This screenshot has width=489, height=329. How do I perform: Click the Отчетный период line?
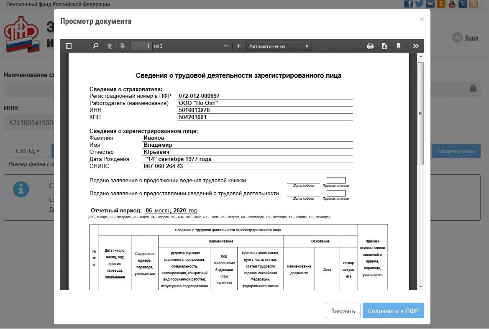pyautogui.click(x=144, y=211)
